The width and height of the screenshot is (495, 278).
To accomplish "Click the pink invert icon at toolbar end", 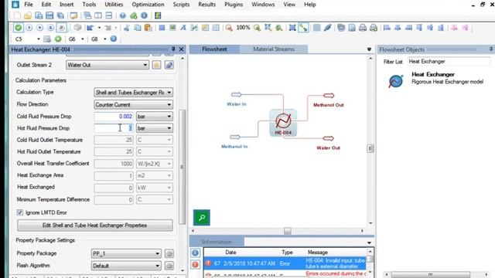I will [x=465, y=28].
